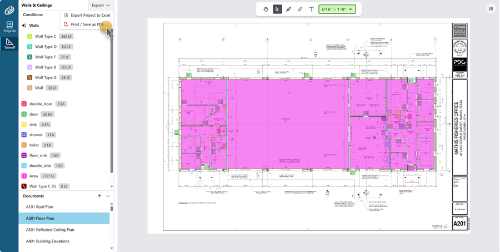Select the pen markup tool
The width and height of the screenshot is (500, 252).
(x=288, y=9)
